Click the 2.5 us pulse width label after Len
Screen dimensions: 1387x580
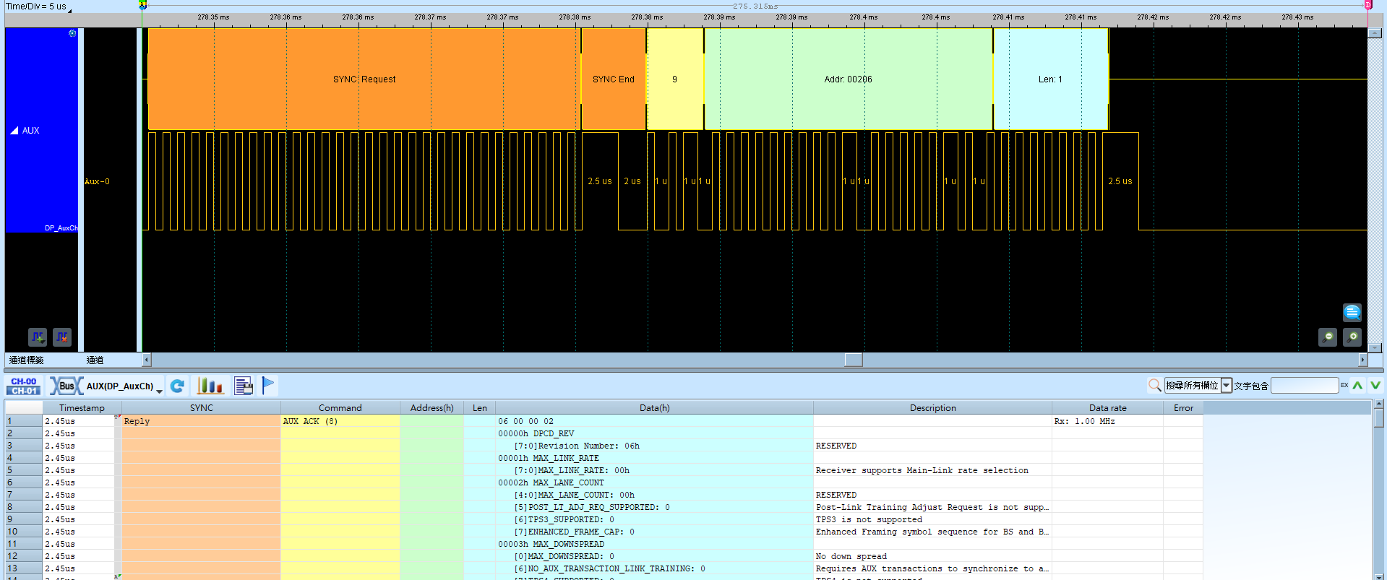[x=1120, y=181]
